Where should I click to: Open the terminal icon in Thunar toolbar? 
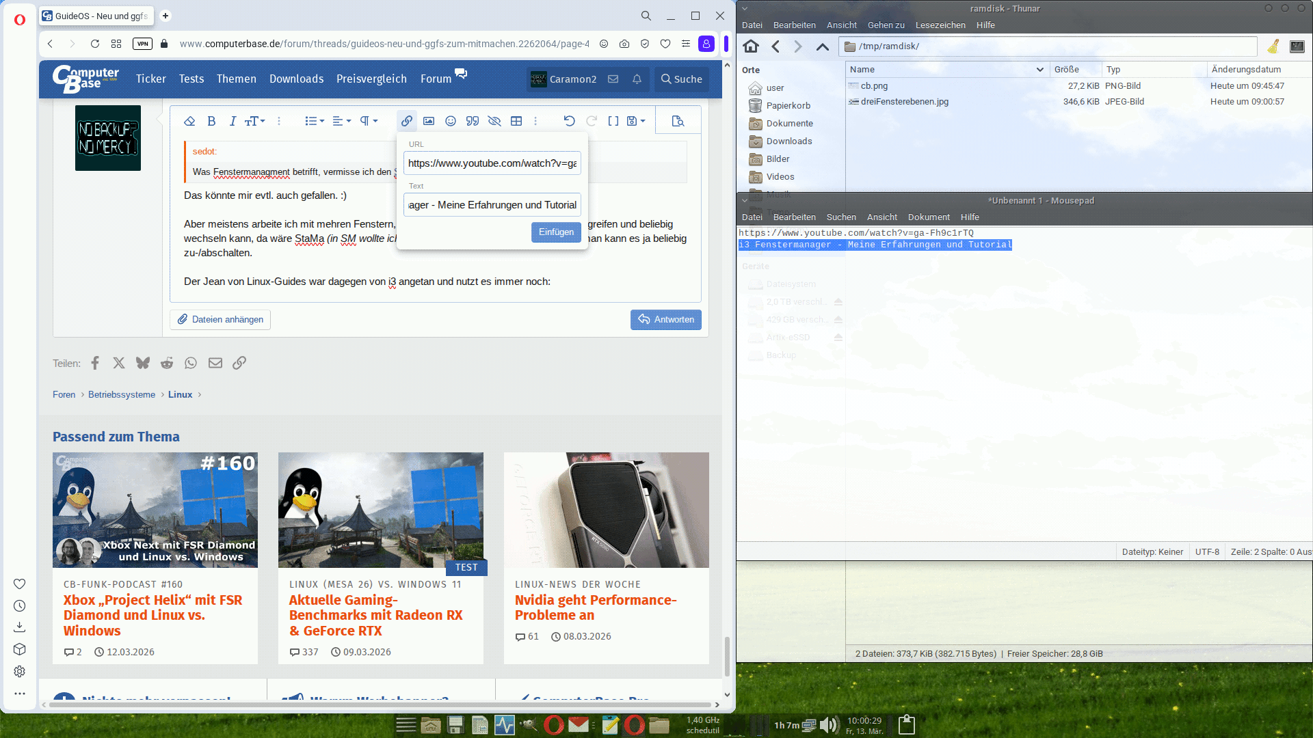[x=1297, y=46]
